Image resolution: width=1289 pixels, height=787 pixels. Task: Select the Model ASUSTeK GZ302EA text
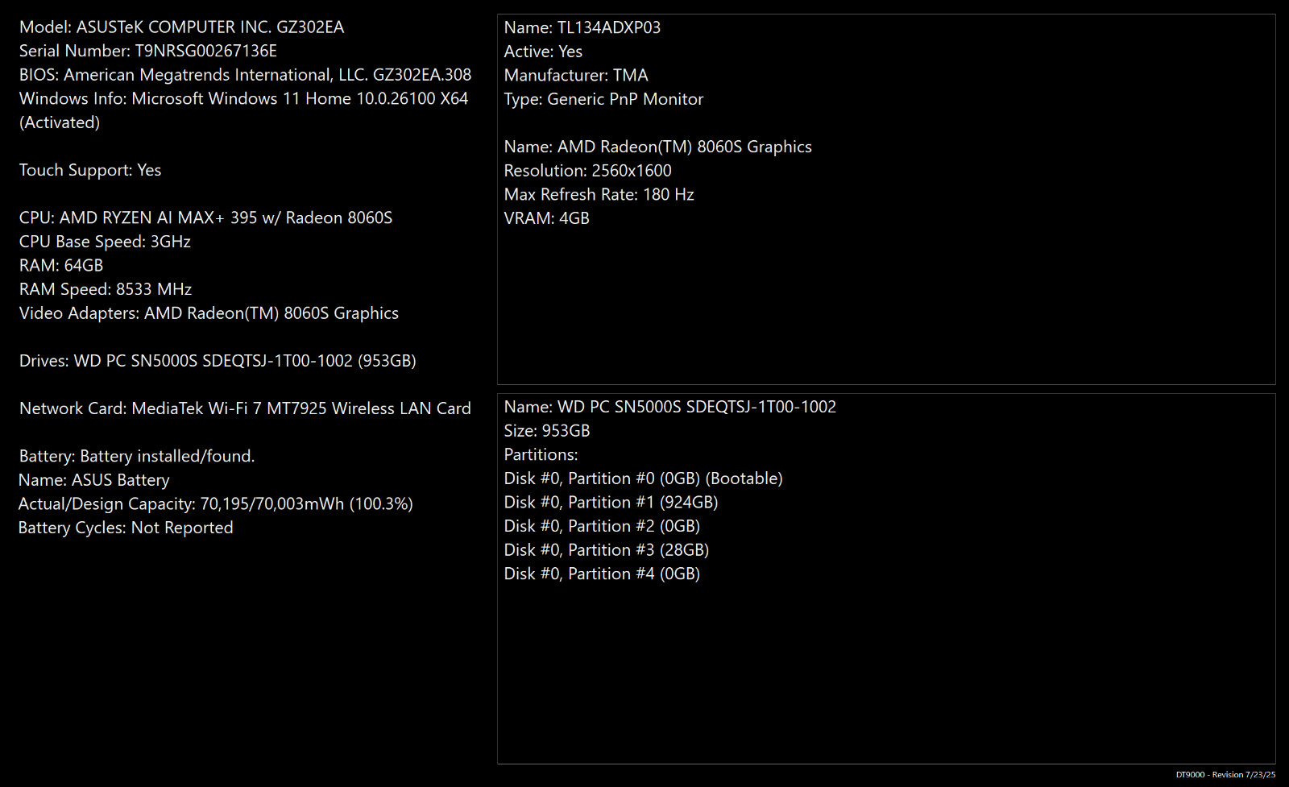[x=182, y=27]
